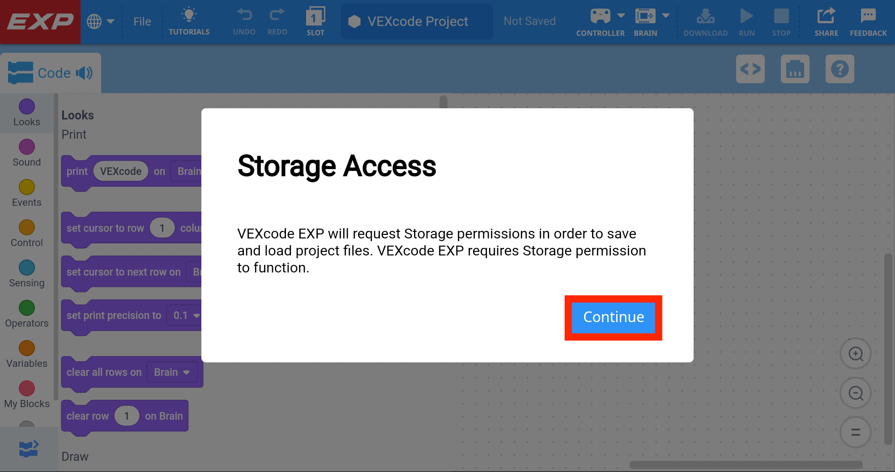895x472 pixels.
Task: Select the Sensing category color circle
Action: 27,268
